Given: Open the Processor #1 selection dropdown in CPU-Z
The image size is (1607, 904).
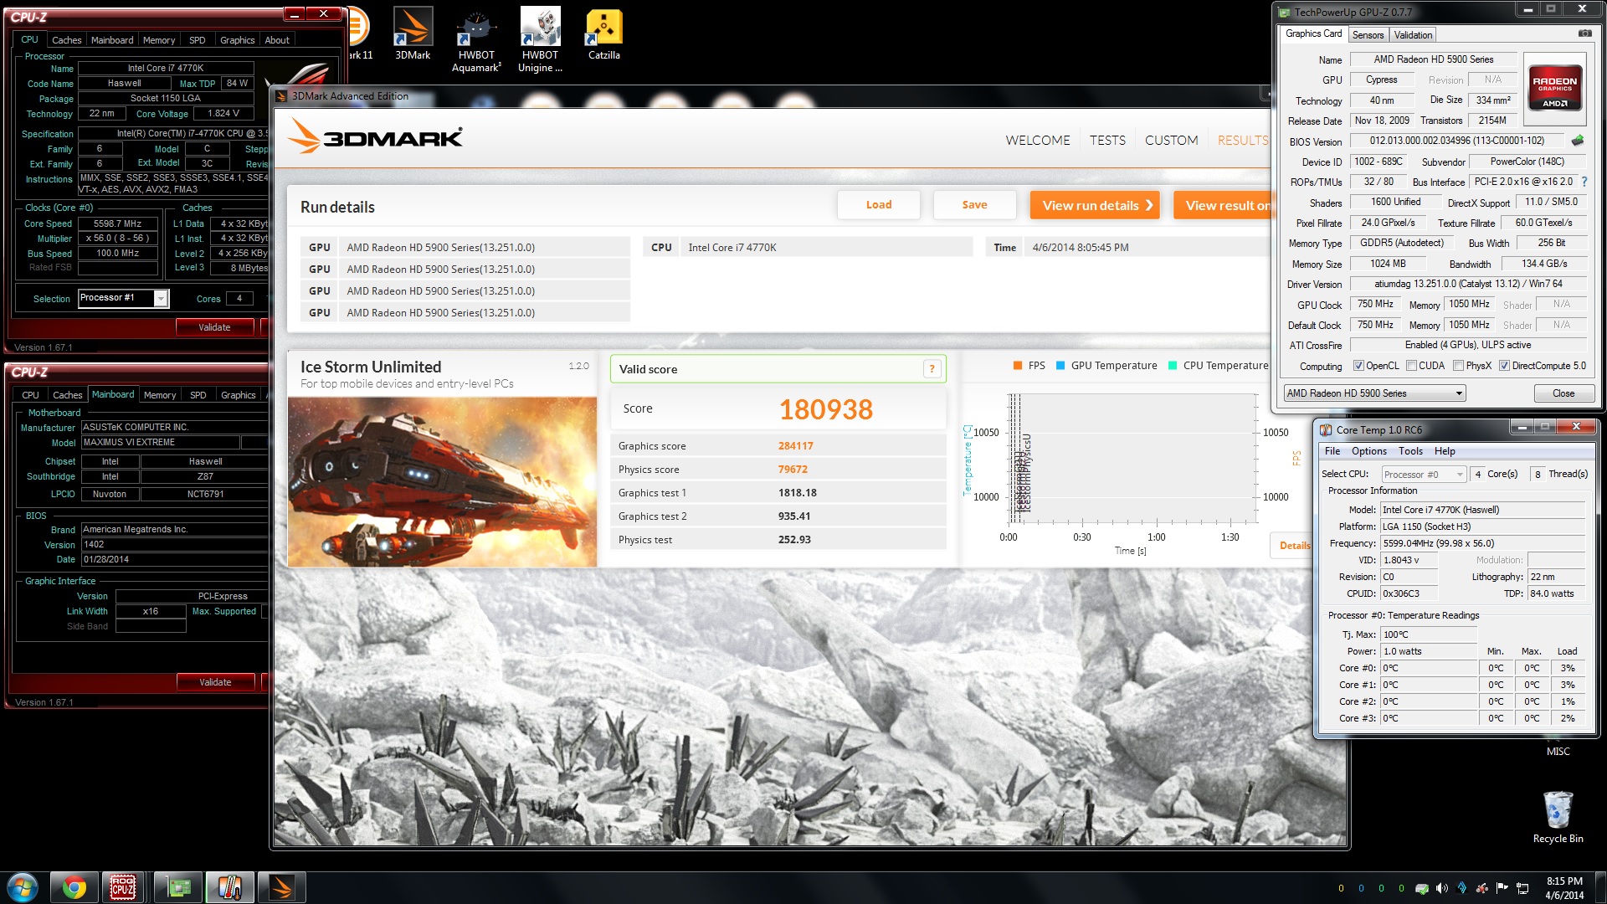Looking at the screenshot, I should [x=123, y=298].
